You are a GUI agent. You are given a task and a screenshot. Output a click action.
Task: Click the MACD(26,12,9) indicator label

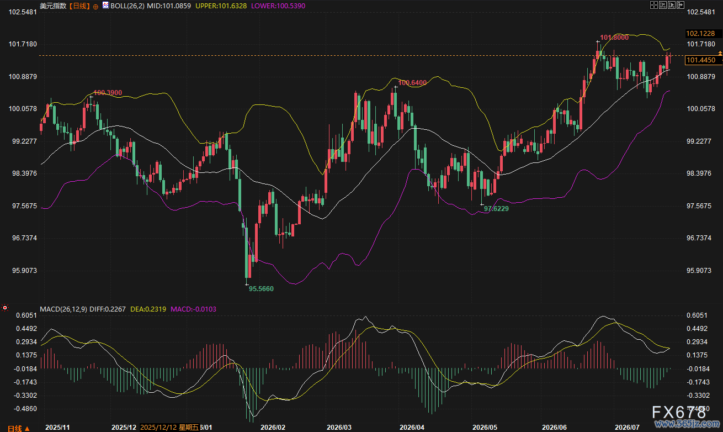point(62,309)
